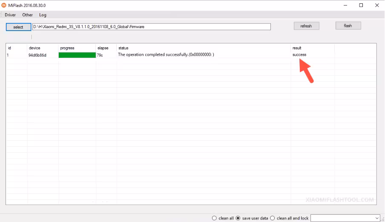Click the flash button
This screenshot has height=222, width=385.
coord(348,26)
